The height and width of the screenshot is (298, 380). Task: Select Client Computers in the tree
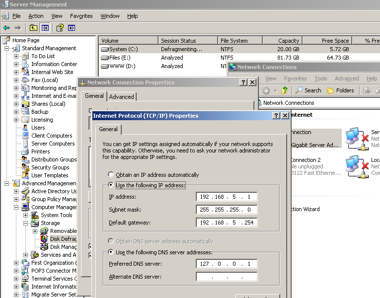[52, 136]
